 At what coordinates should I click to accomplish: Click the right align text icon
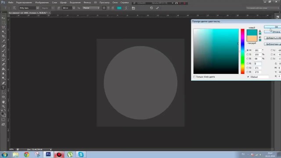(112, 8)
